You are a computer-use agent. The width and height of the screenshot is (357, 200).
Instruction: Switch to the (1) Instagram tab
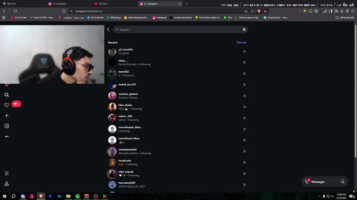pos(68,4)
